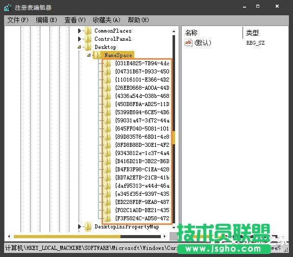The image size is (293, 257).
Task: Click folder icon of {B4FB3F98-C1EA-428
Action: click(x=107, y=169)
